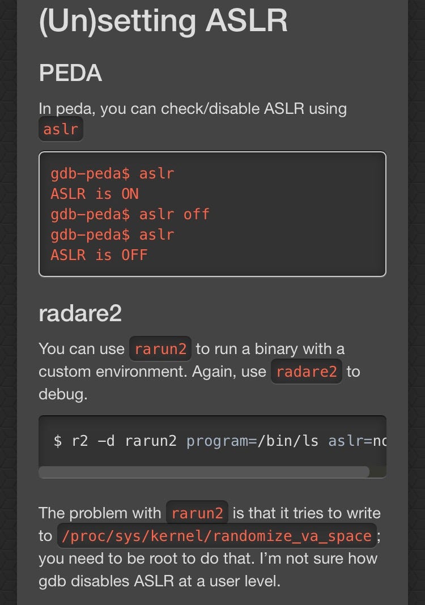Click the inline "aslr" code tag under PEDA

(61, 129)
